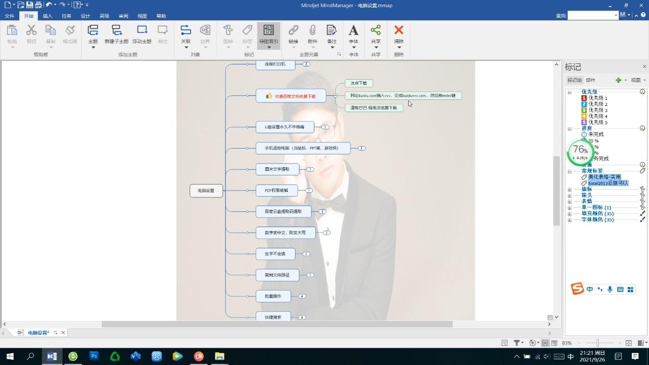Collapse the 收藏百度文档免费下载 topic branch
The height and width of the screenshot is (365, 649).
(335, 95)
